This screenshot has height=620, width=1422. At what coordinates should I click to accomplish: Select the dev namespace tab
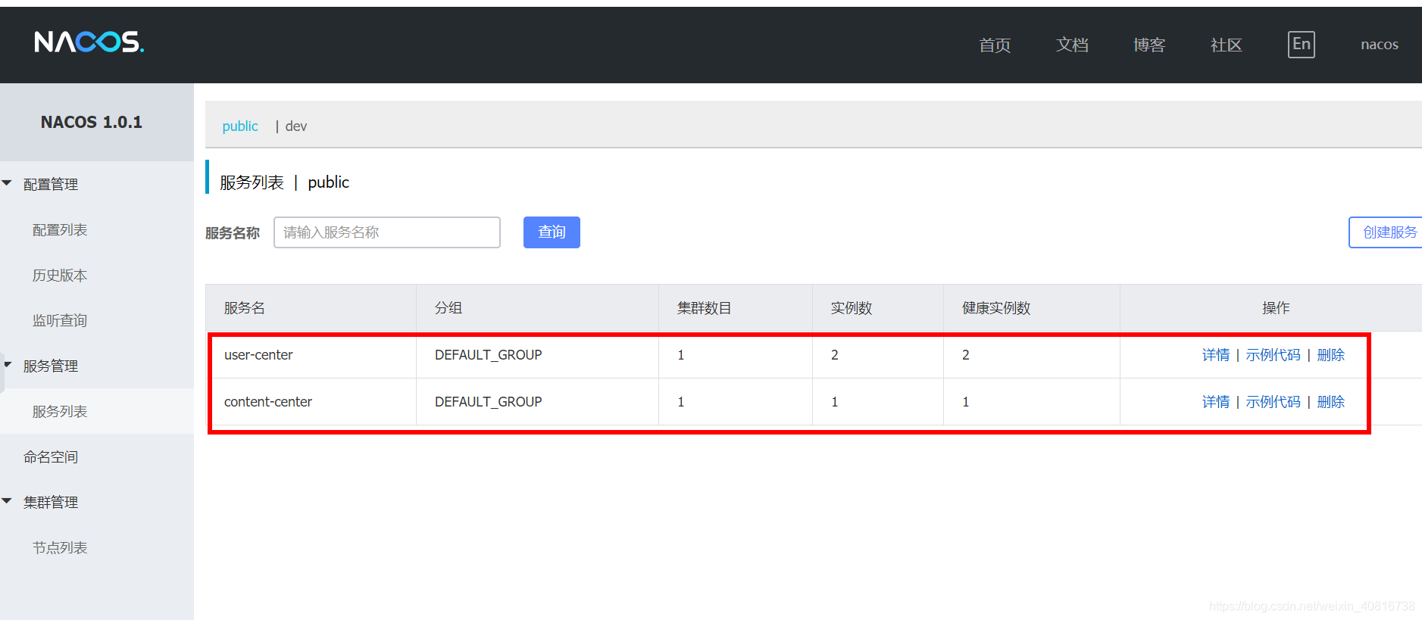(x=296, y=126)
